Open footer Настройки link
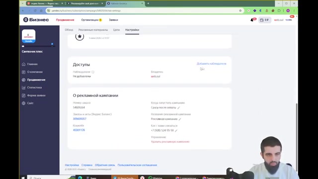 (x=72, y=165)
